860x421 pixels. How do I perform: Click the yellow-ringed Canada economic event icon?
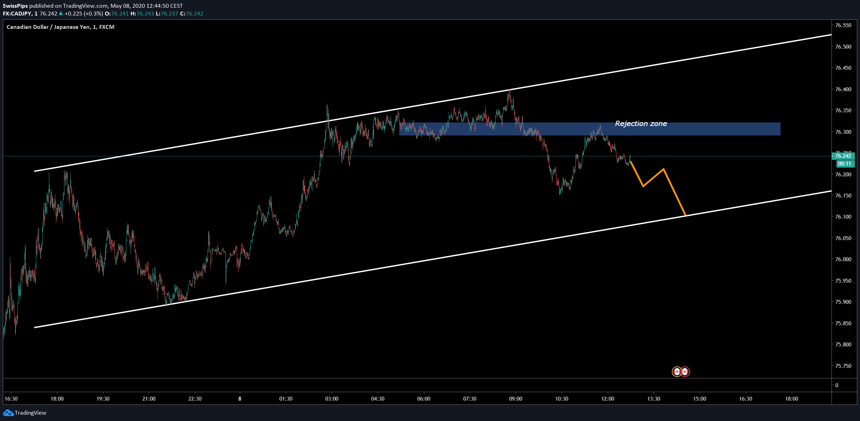click(677, 372)
